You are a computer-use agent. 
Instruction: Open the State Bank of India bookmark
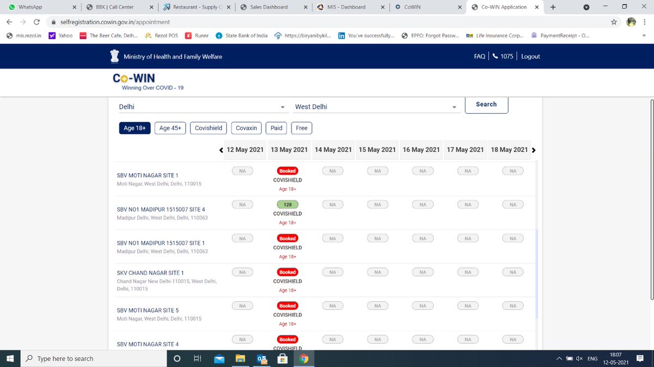coord(241,36)
